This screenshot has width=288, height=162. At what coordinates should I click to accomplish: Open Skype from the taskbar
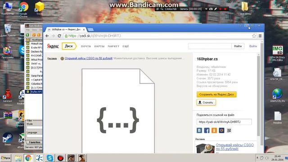point(50,158)
